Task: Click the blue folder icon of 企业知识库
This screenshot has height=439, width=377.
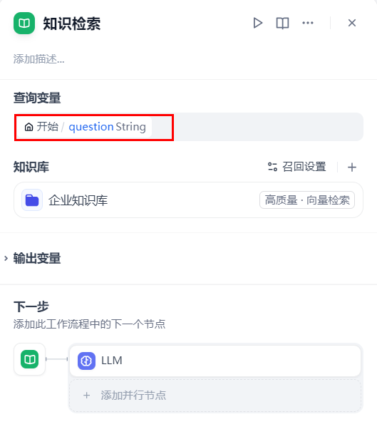Action: 32,200
